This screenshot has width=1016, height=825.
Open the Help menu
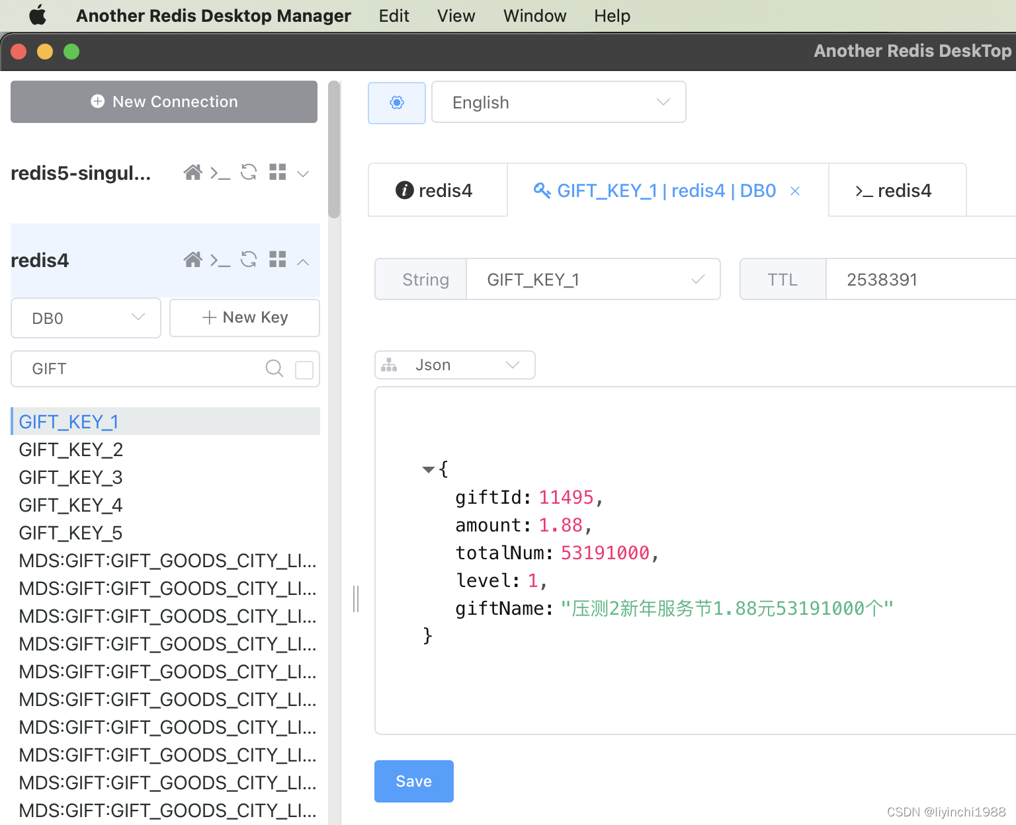(x=612, y=16)
